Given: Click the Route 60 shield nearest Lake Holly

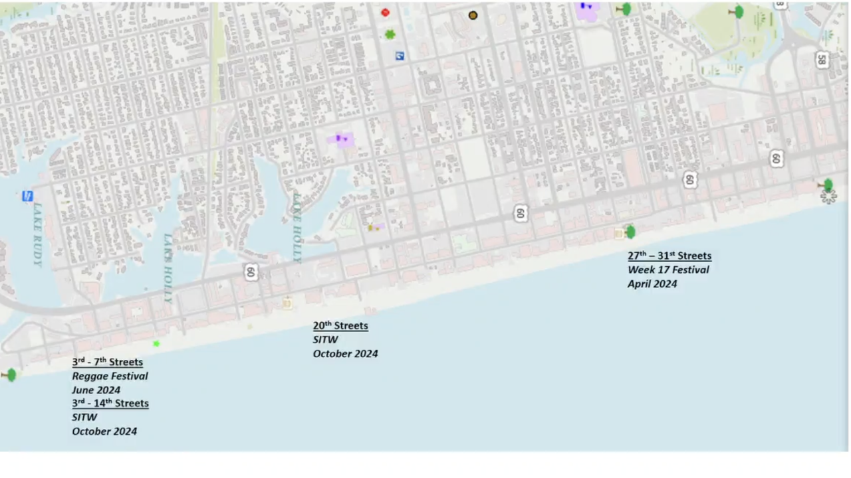Looking at the screenshot, I should point(251,272).
